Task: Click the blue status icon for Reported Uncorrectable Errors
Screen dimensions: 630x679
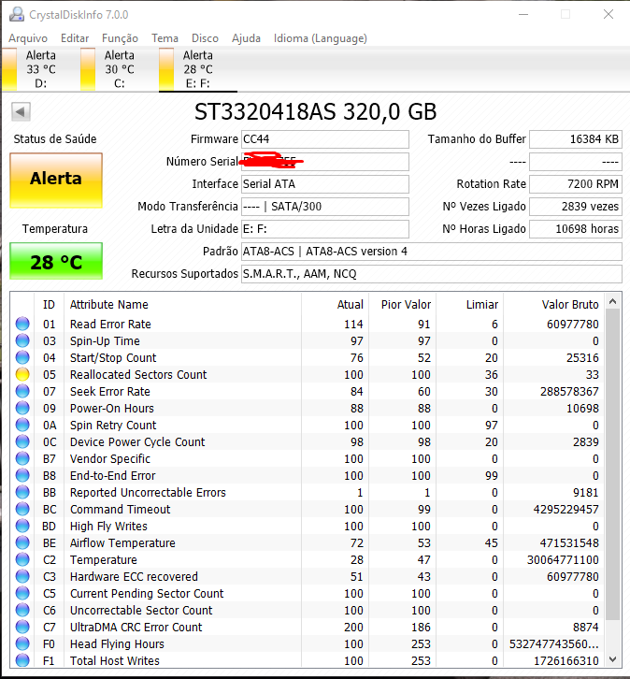Action: (22, 492)
